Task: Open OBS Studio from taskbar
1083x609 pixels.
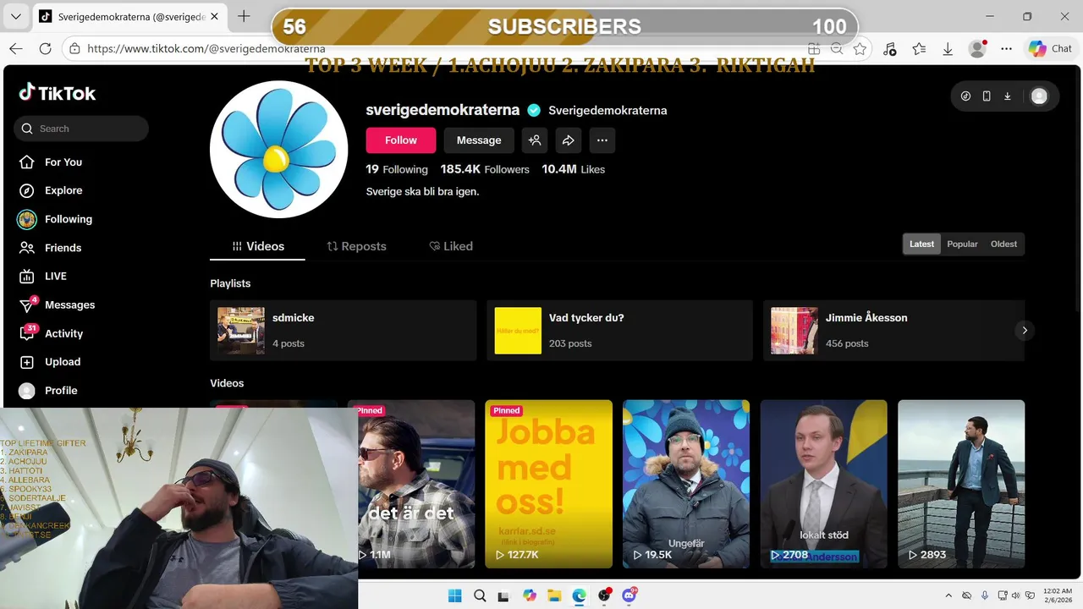Action: (x=604, y=595)
